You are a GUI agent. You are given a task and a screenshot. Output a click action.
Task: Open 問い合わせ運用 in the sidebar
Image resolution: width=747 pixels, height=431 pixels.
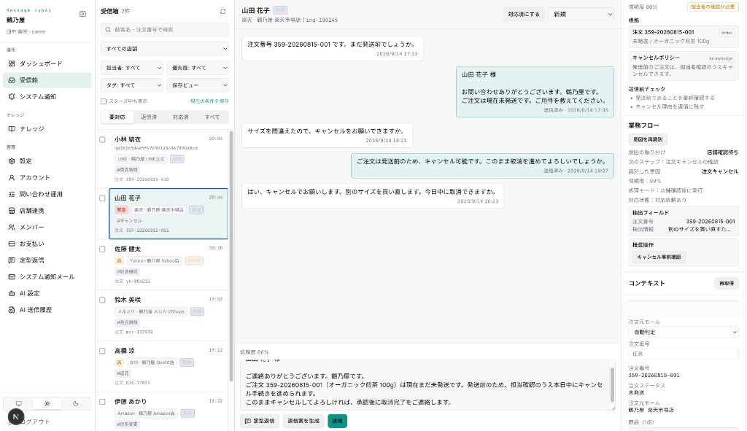click(47, 194)
